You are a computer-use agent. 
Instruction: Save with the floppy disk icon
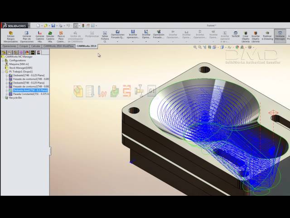[x=53, y=25]
